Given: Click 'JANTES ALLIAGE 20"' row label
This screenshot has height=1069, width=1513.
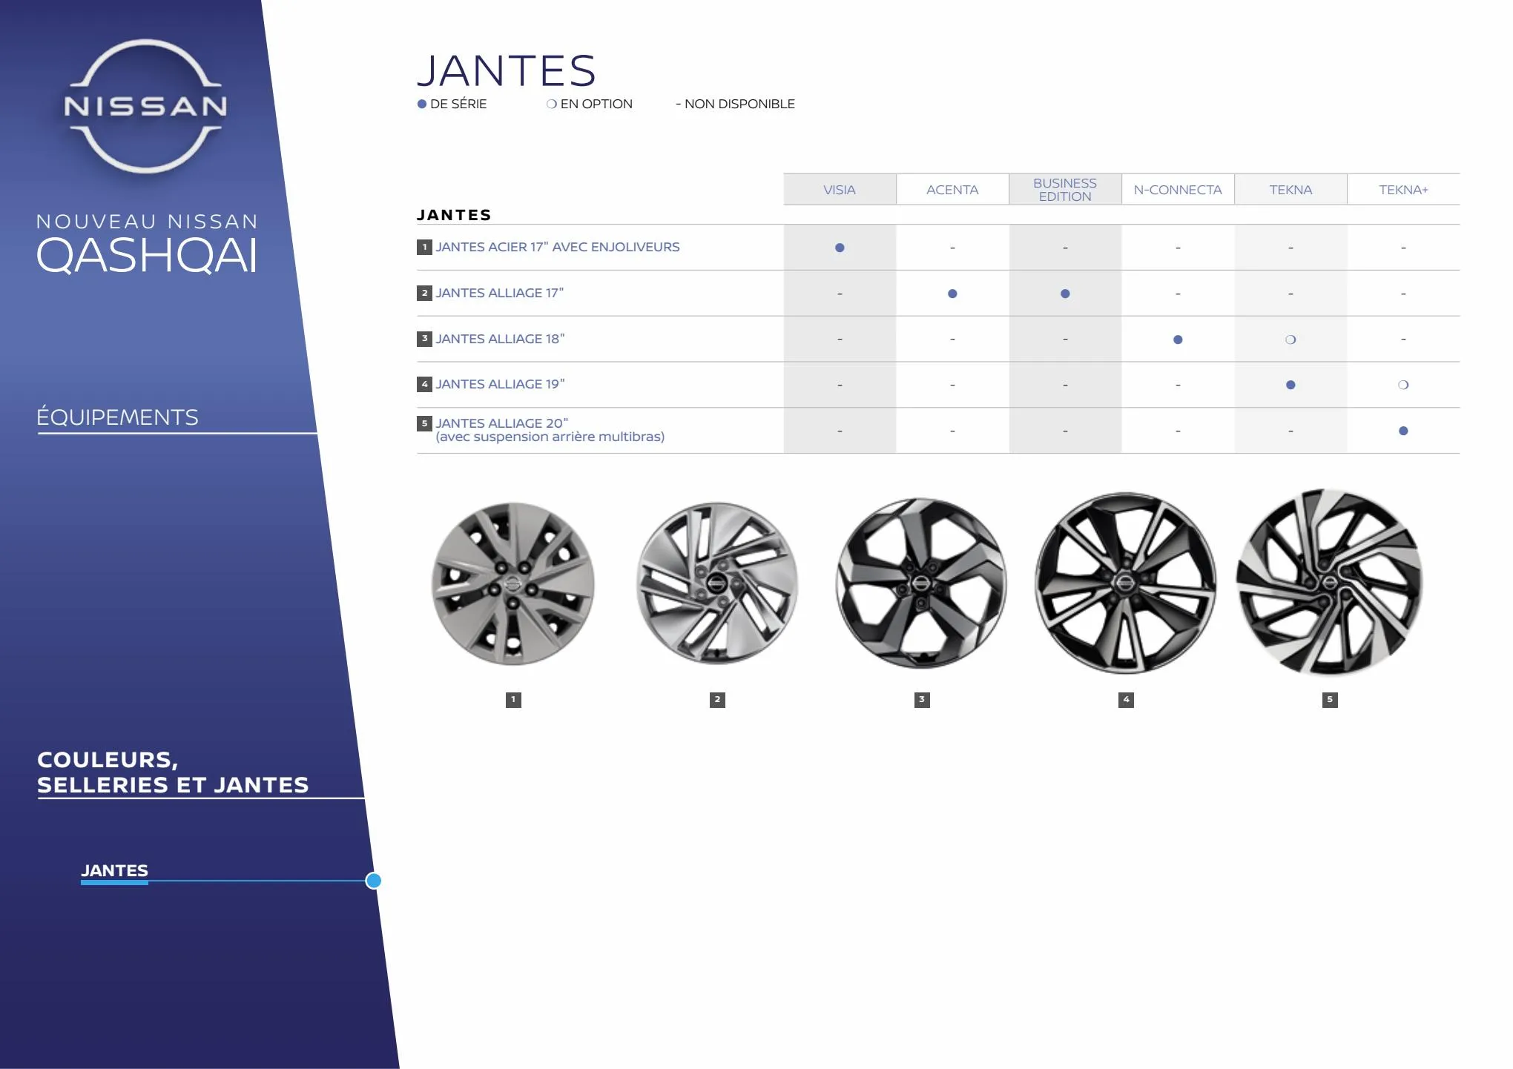Looking at the screenshot, I should pyautogui.click(x=502, y=423).
